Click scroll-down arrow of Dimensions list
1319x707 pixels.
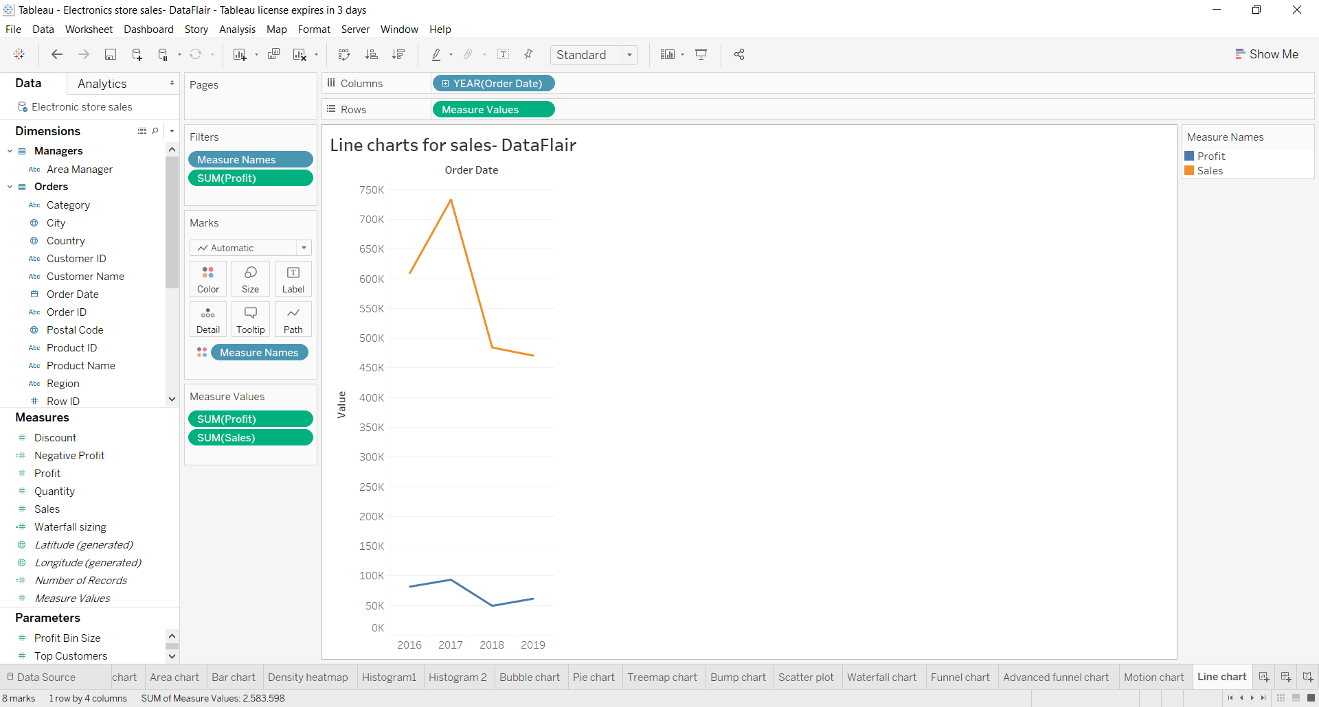[172, 399]
